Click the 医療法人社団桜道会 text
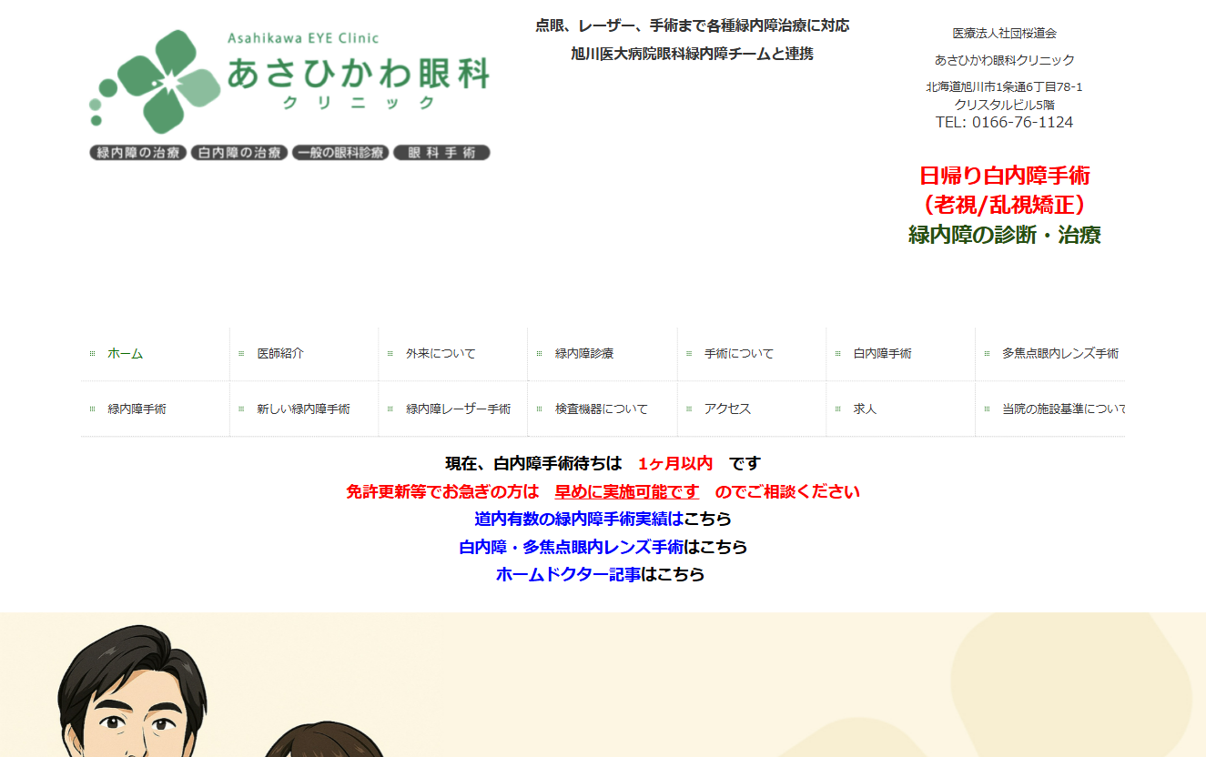The height and width of the screenshot is (757, 1206). 1005,34
